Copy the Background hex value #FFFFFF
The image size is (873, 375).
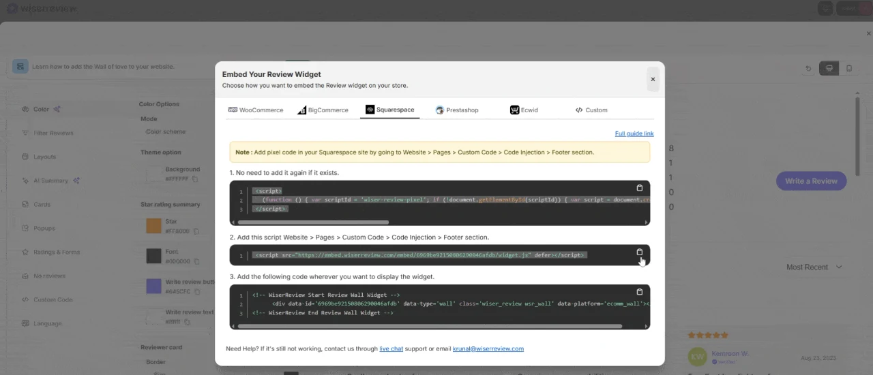pyautogui.click(x=195, y=179)
